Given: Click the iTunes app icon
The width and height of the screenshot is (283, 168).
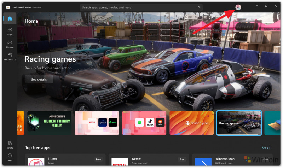Looking at the screenshot, I should [x=36, y=162].
